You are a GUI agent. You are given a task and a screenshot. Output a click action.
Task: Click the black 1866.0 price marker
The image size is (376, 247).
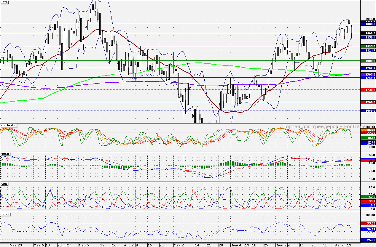coord(368,33)
